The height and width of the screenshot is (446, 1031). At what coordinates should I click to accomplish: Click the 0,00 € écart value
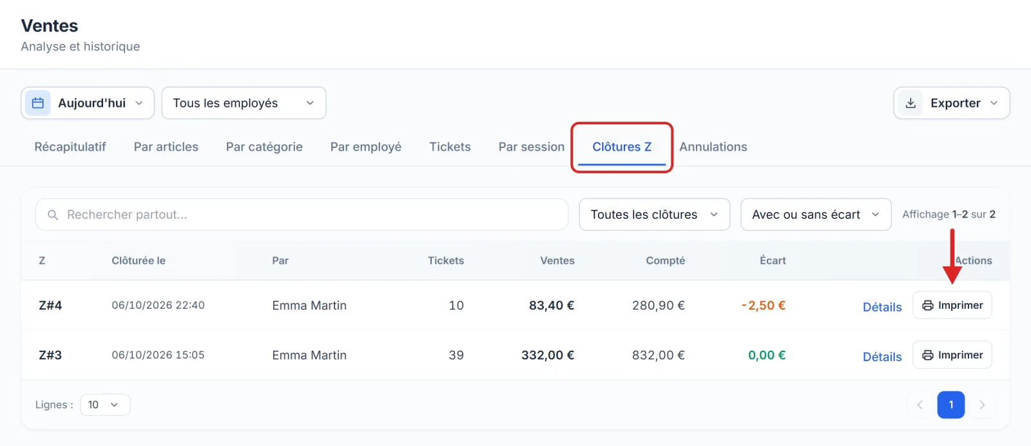coord(767,355)
